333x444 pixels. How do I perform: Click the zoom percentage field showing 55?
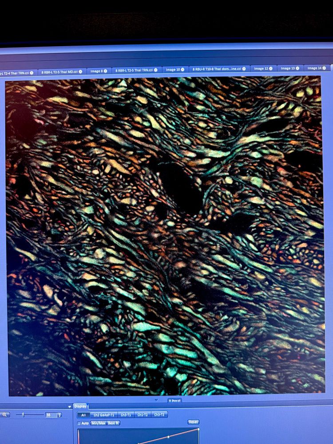[x=51, y=415]
